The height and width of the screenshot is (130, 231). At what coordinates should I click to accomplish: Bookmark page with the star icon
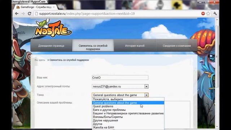point(208,14)
